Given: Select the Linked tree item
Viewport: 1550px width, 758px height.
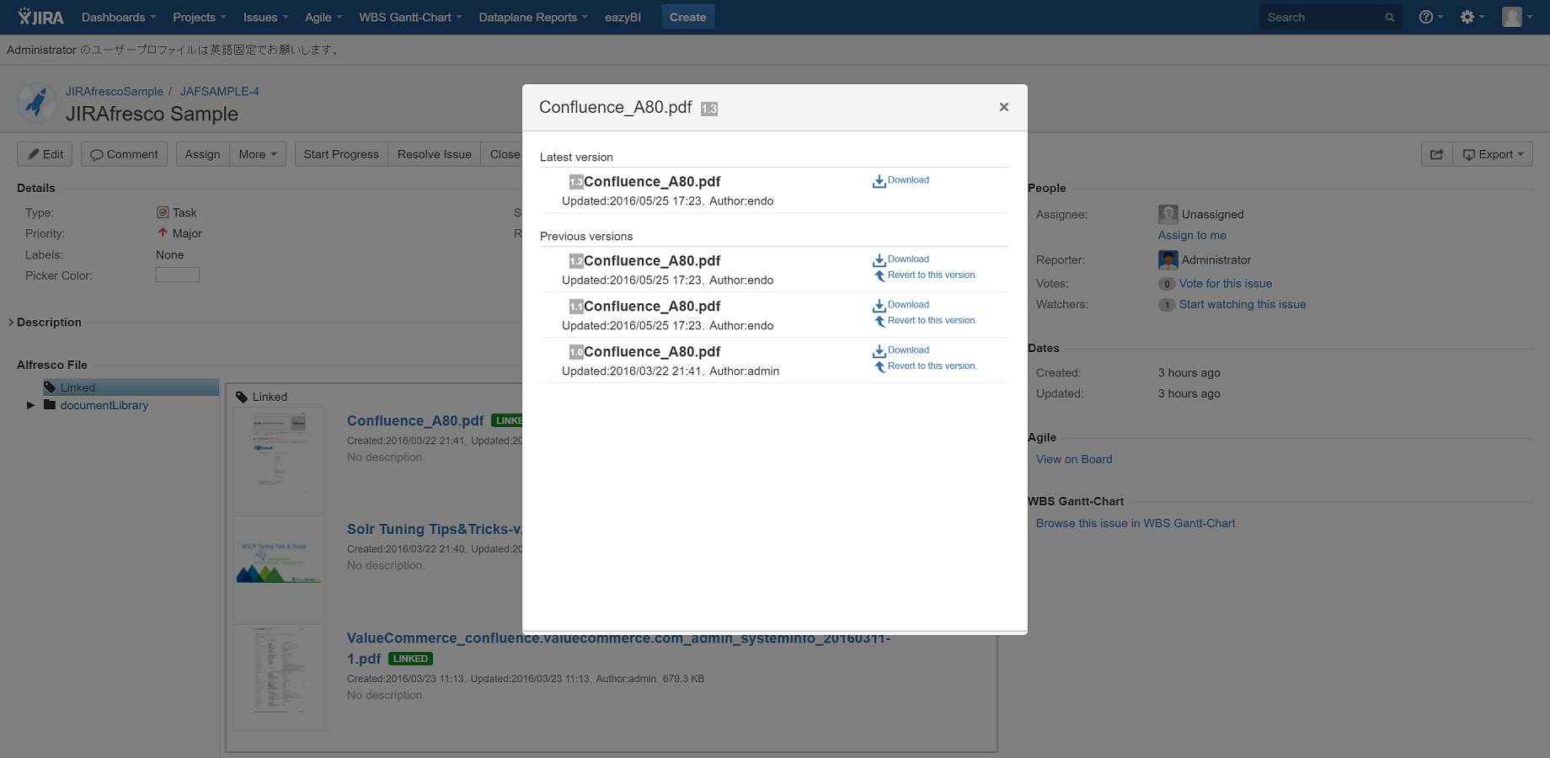Looking at the screenshot, I should coord(131,387).
